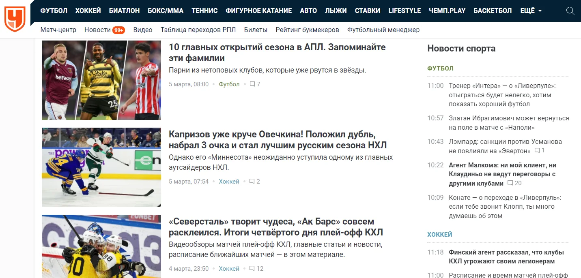Click comment icon on the APL article
Image resolution: width=581 pixels, height=278 pixels.
(x=252, y=84)
